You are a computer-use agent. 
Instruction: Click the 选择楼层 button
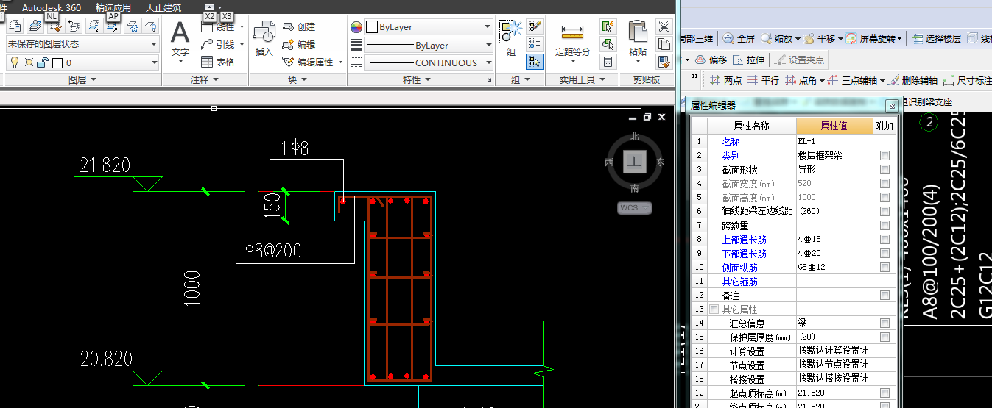click(x=937, y=39)
